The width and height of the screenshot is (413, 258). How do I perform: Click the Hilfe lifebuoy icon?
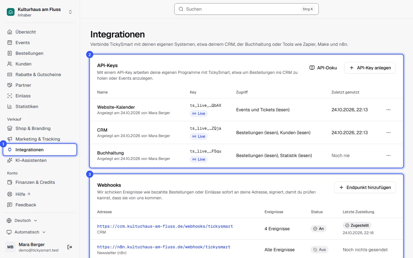click(10, 194)
